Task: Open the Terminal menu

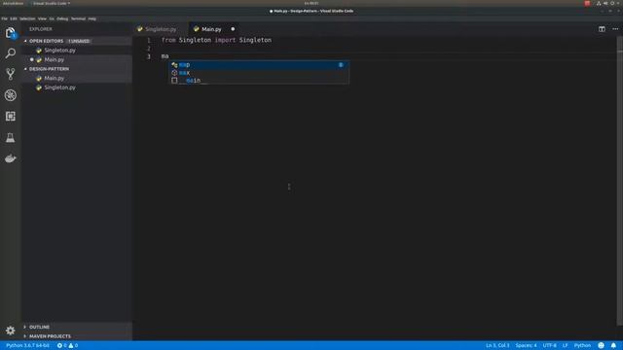Action: [x=78, y=18]
